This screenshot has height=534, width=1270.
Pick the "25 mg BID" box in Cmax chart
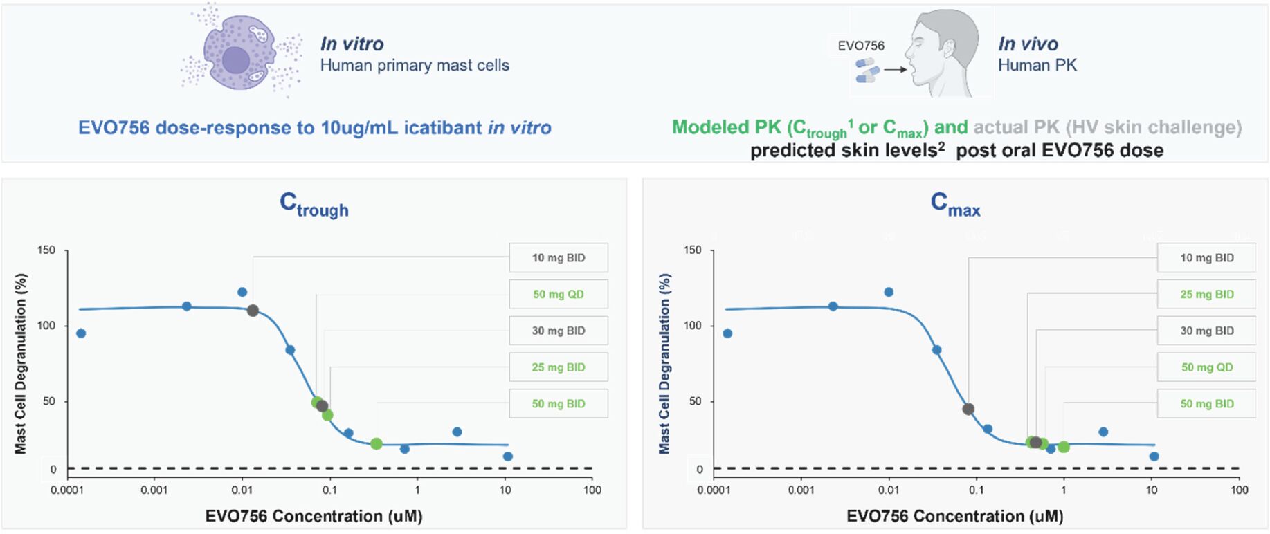pyautogui.click(x=1206, y=295)
